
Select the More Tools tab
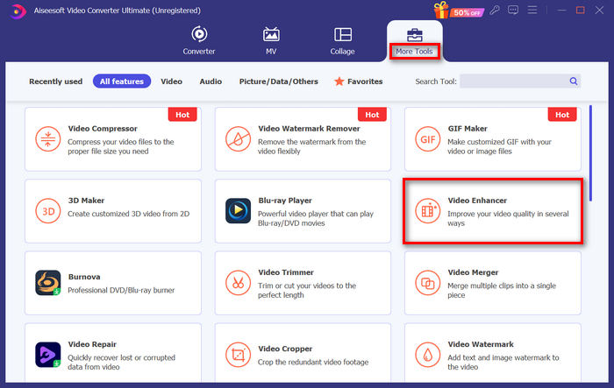tap(414, 43)
